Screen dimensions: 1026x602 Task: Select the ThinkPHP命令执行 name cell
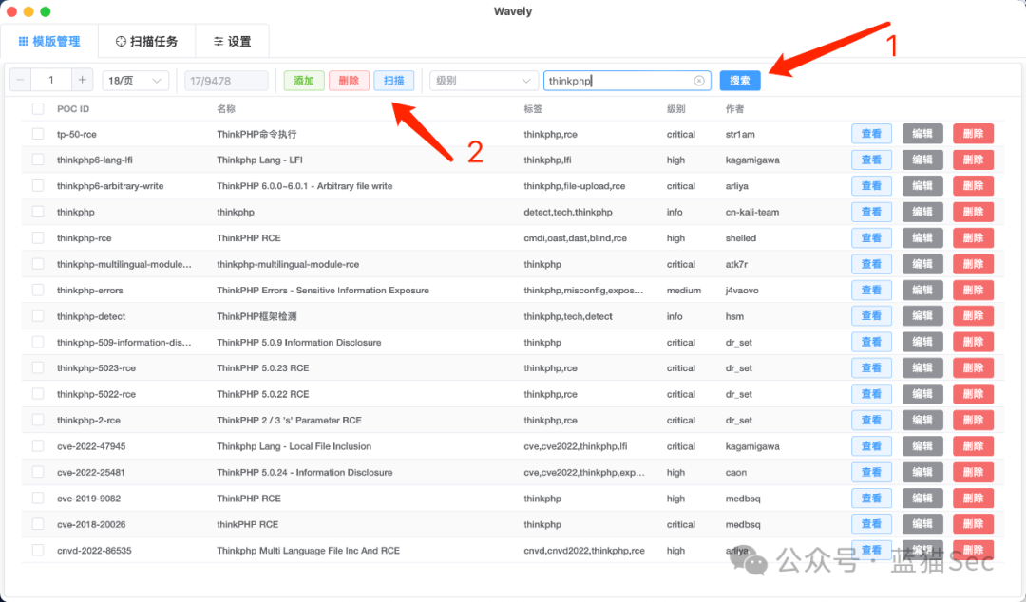(256, 134)
